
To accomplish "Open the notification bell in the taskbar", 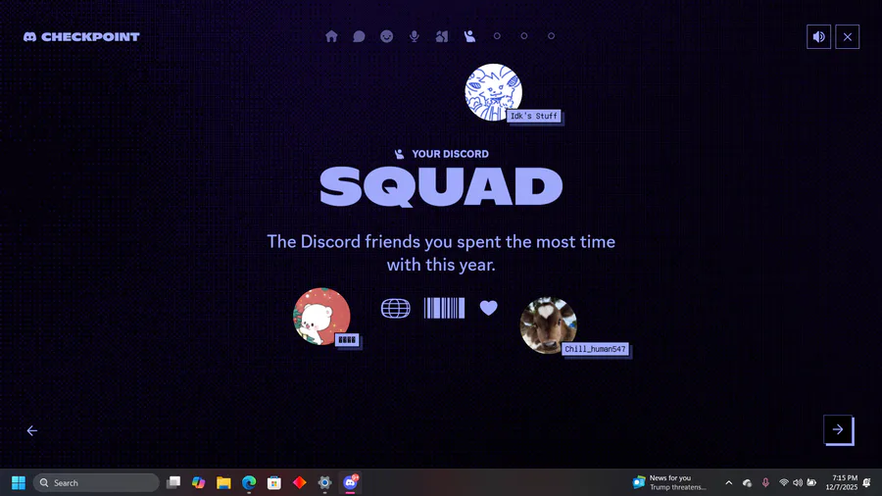I will point(867,482).
